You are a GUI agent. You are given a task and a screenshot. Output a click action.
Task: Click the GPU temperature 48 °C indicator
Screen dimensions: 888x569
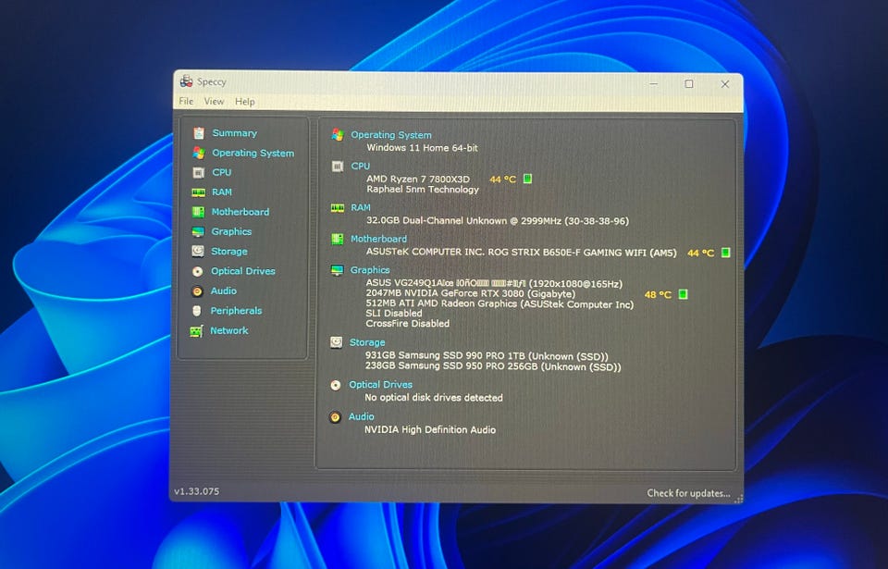683,294
